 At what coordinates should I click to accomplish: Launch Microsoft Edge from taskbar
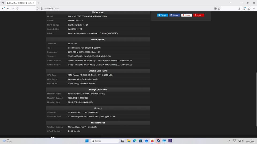pyautogui.click(x=135, y=141)
